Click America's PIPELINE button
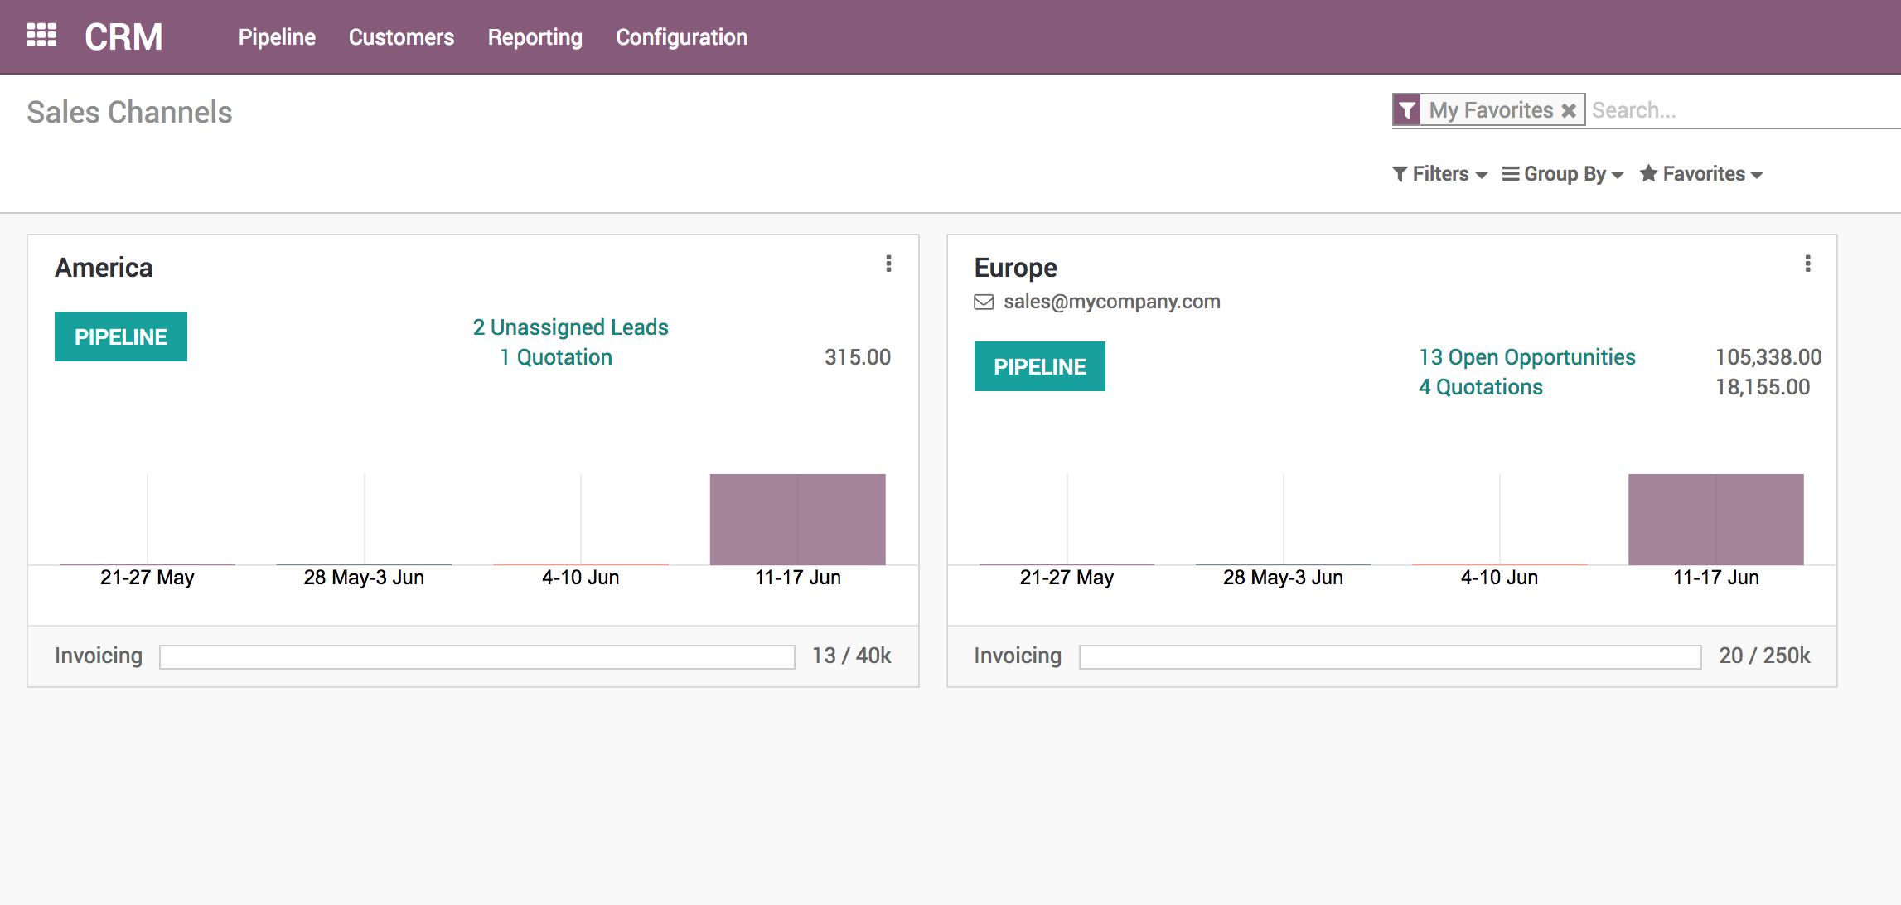 tap(121, 336)
